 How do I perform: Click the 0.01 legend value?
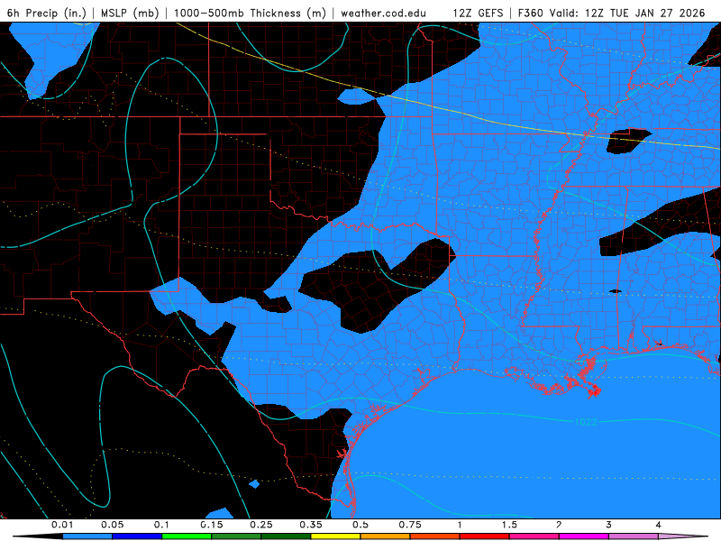[62, 525]
